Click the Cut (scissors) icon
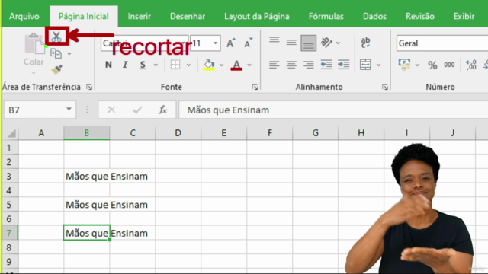 pos(56,37)
